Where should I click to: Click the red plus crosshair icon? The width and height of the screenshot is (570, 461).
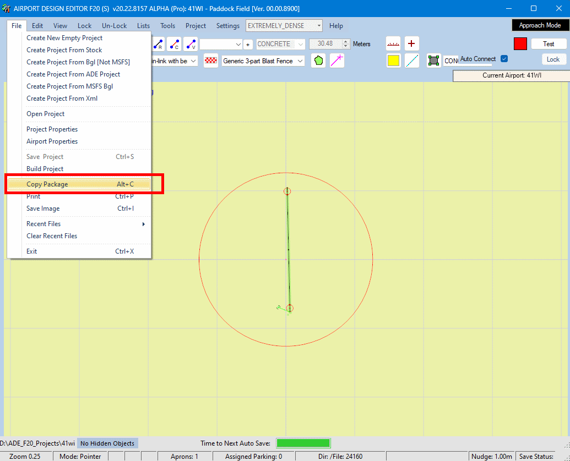[411, 44]
